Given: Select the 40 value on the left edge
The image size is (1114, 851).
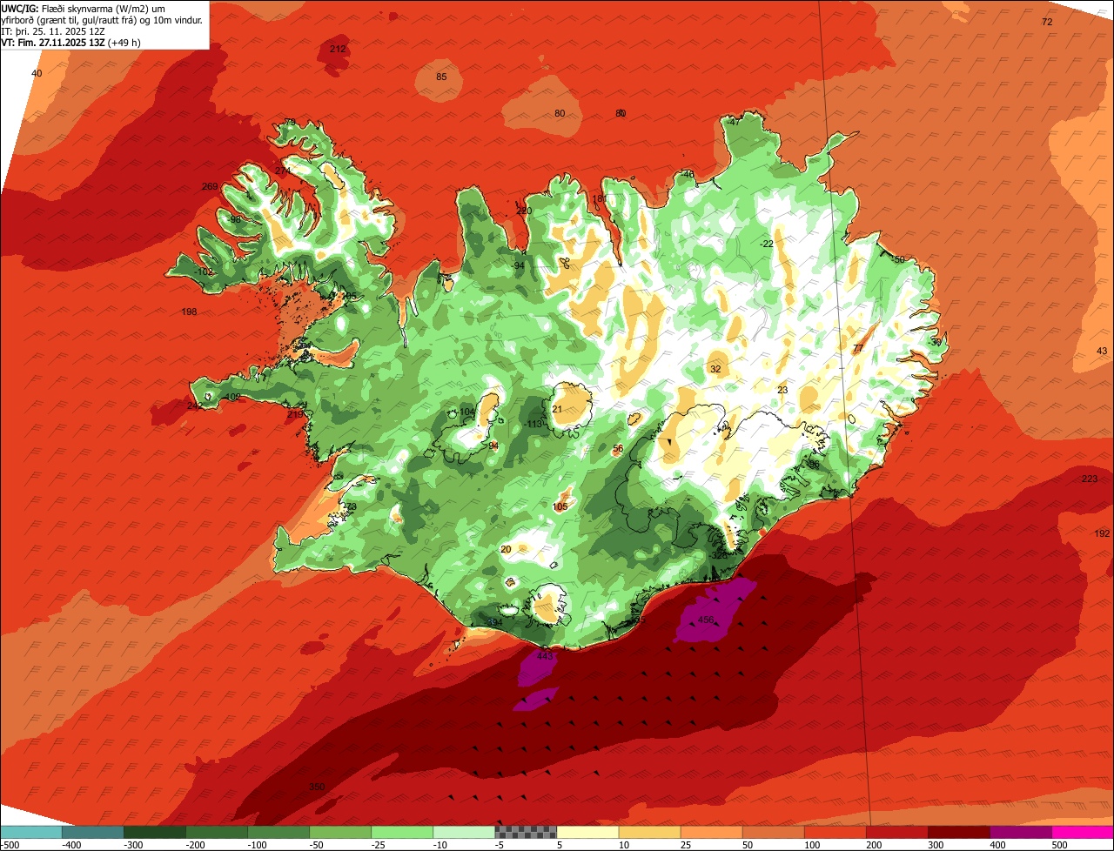Looking at the screenshot, I should (37, 73).
